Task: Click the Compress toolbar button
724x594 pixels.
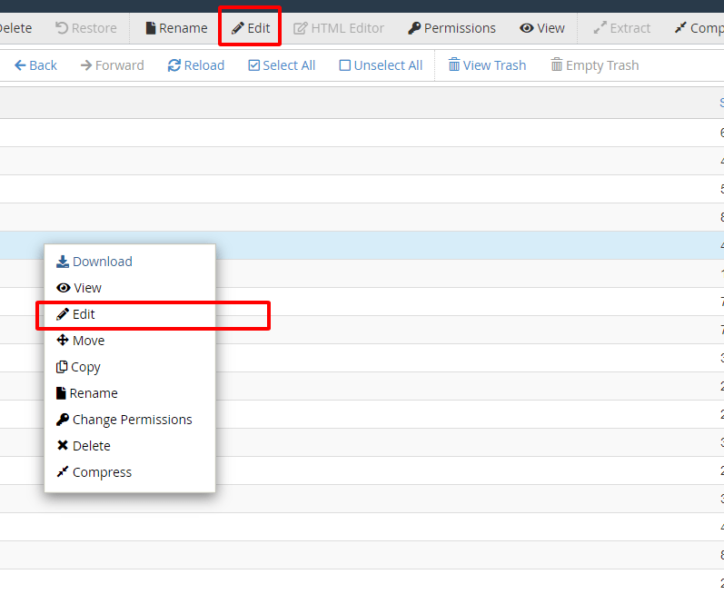Action: tap(699, 28)
